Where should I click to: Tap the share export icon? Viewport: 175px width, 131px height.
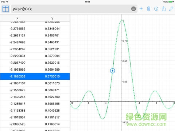(164, 9)
